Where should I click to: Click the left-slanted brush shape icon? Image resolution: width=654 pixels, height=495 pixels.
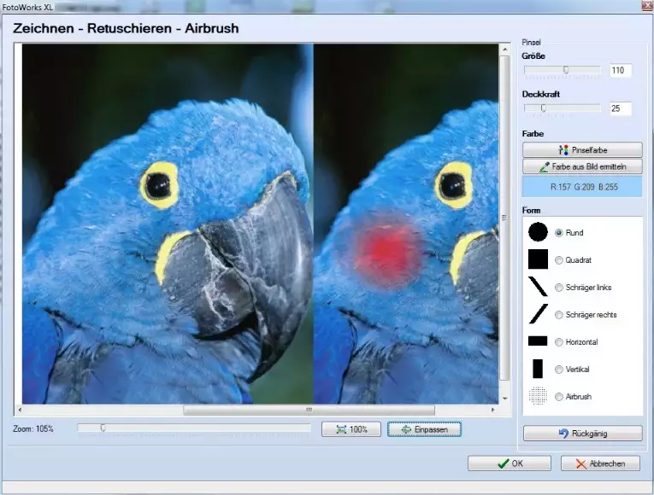538,287
